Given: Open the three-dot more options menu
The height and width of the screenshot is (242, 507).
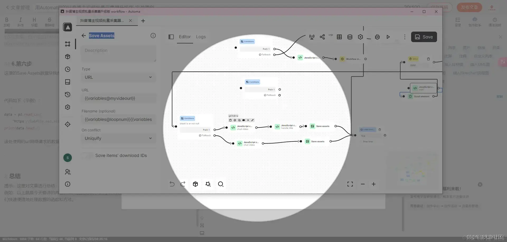Looking at the screenshot, I should click(x=405, y=37).
